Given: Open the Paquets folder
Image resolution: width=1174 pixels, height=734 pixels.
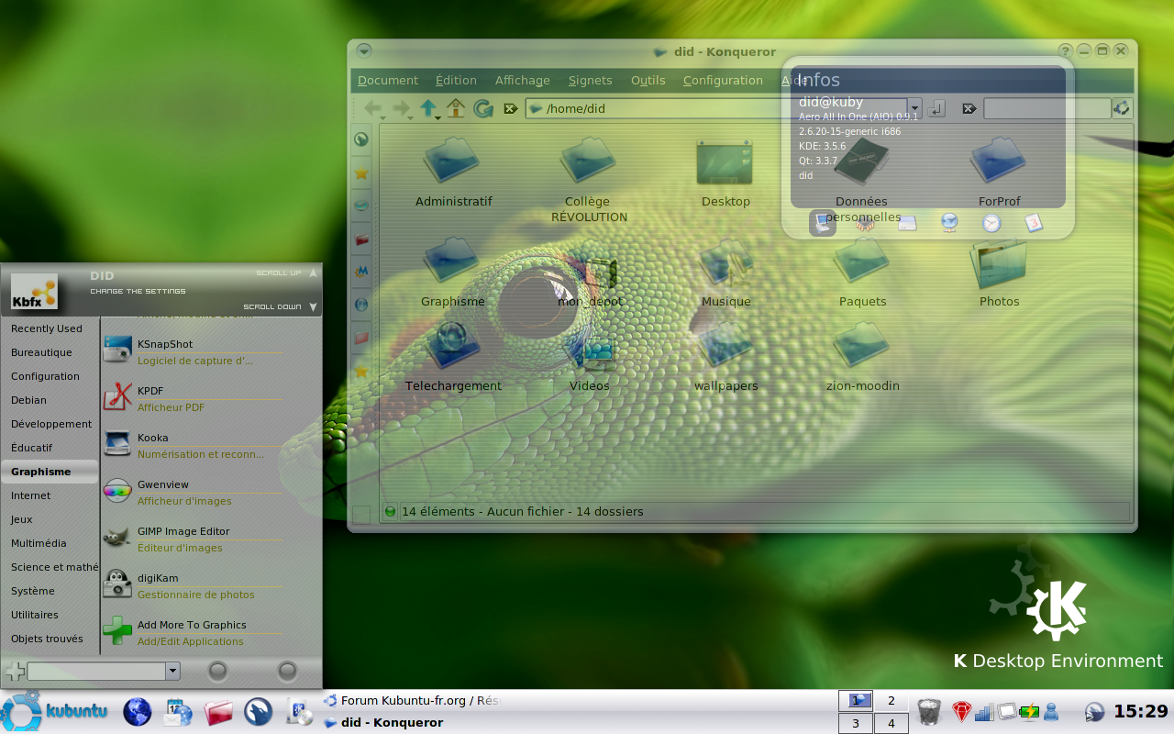Looking at the screenshot, I should click(x=862, y=272).
